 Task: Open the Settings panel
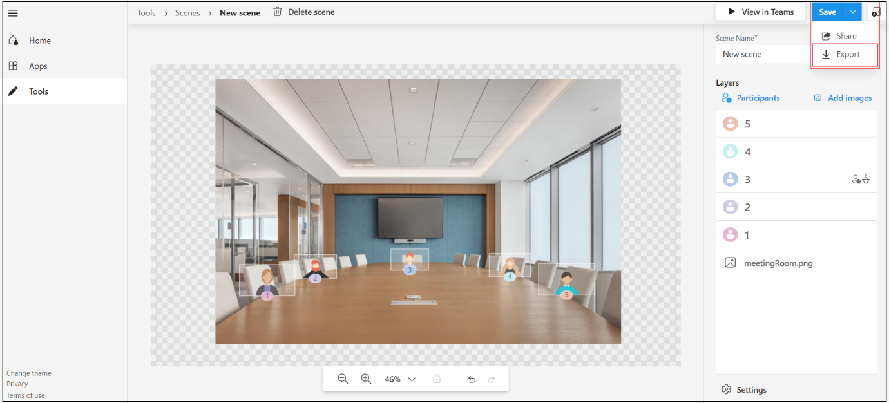746,389
